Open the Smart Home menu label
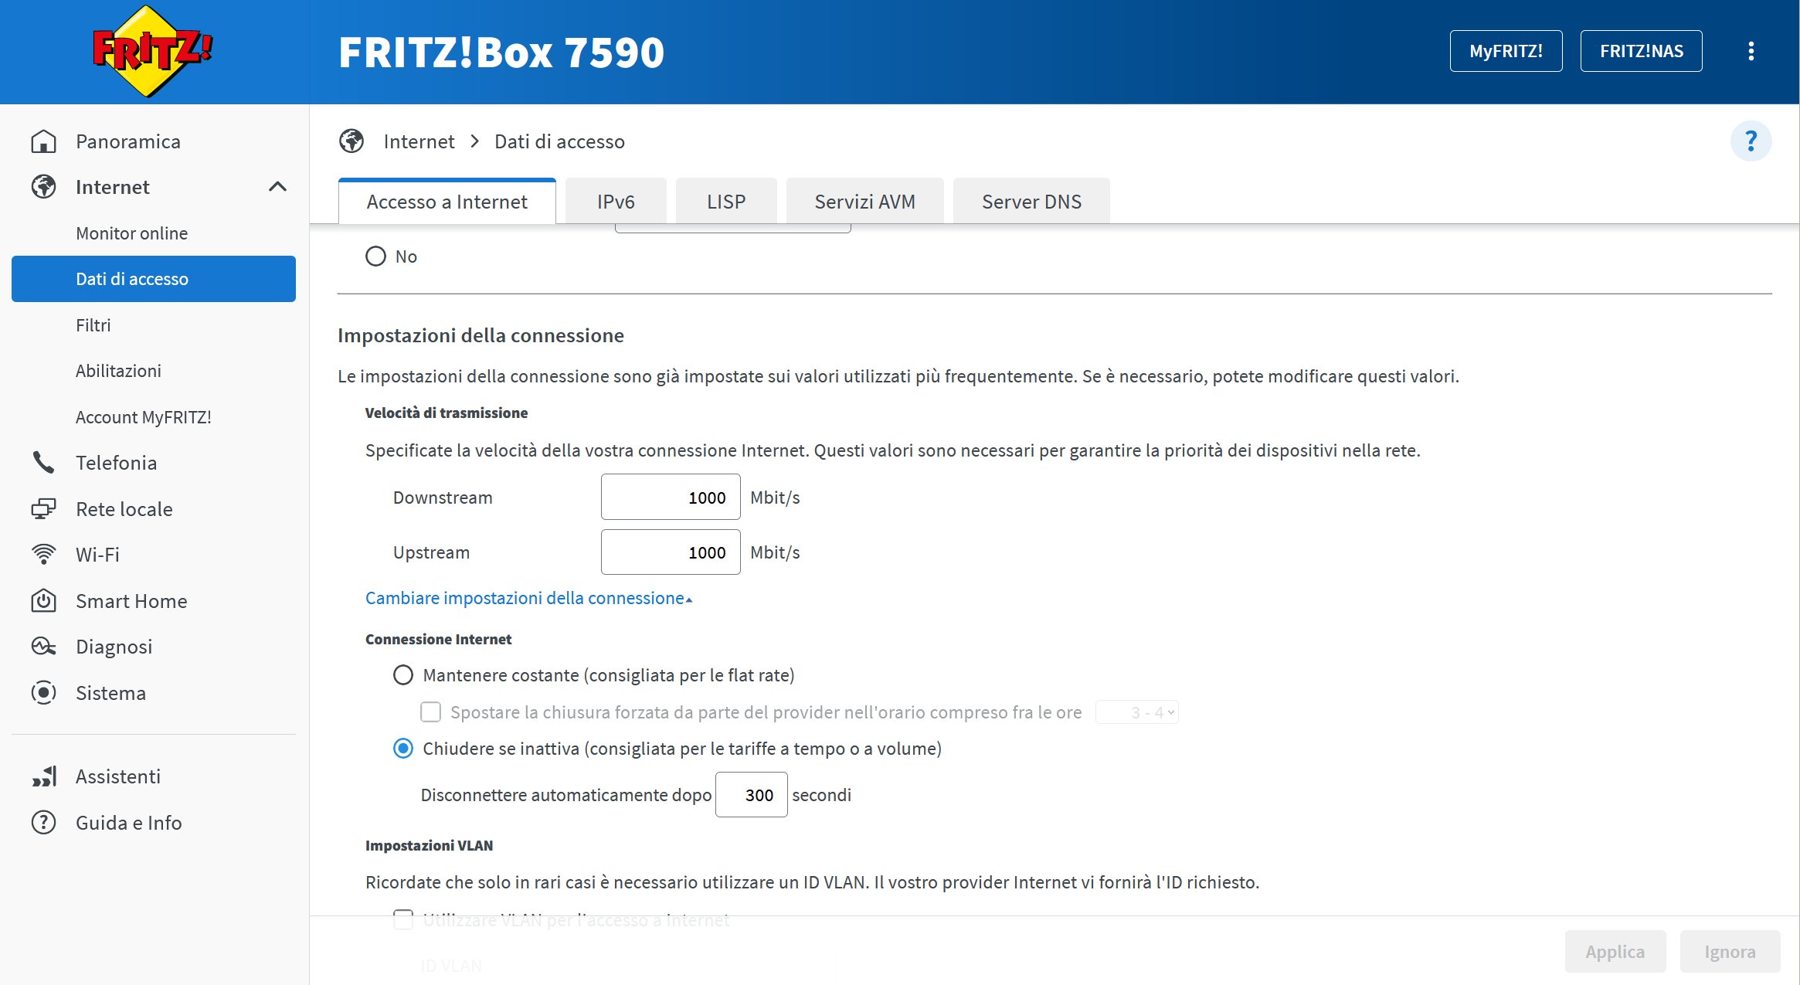Image resolution: width=1800 pixels, height=985 pixels. 131,601
